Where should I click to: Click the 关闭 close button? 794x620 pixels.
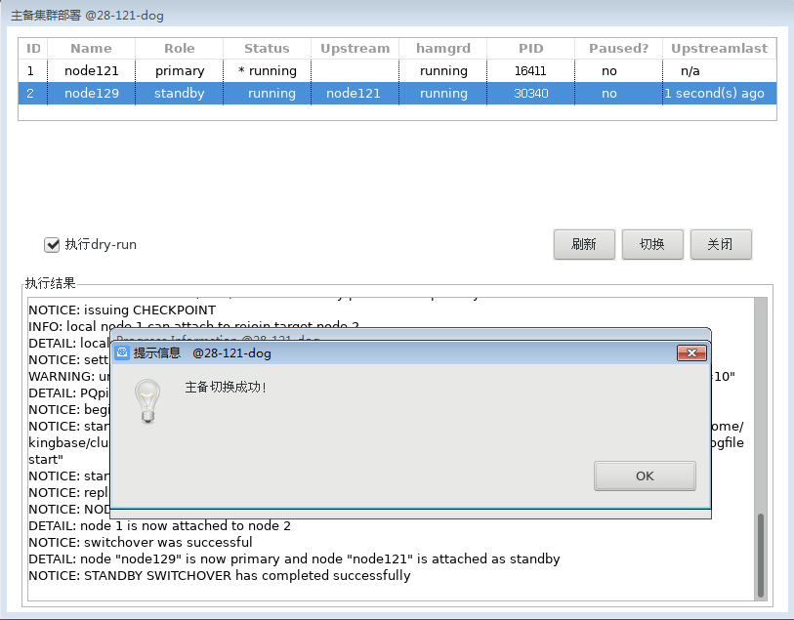pos(721,244)
